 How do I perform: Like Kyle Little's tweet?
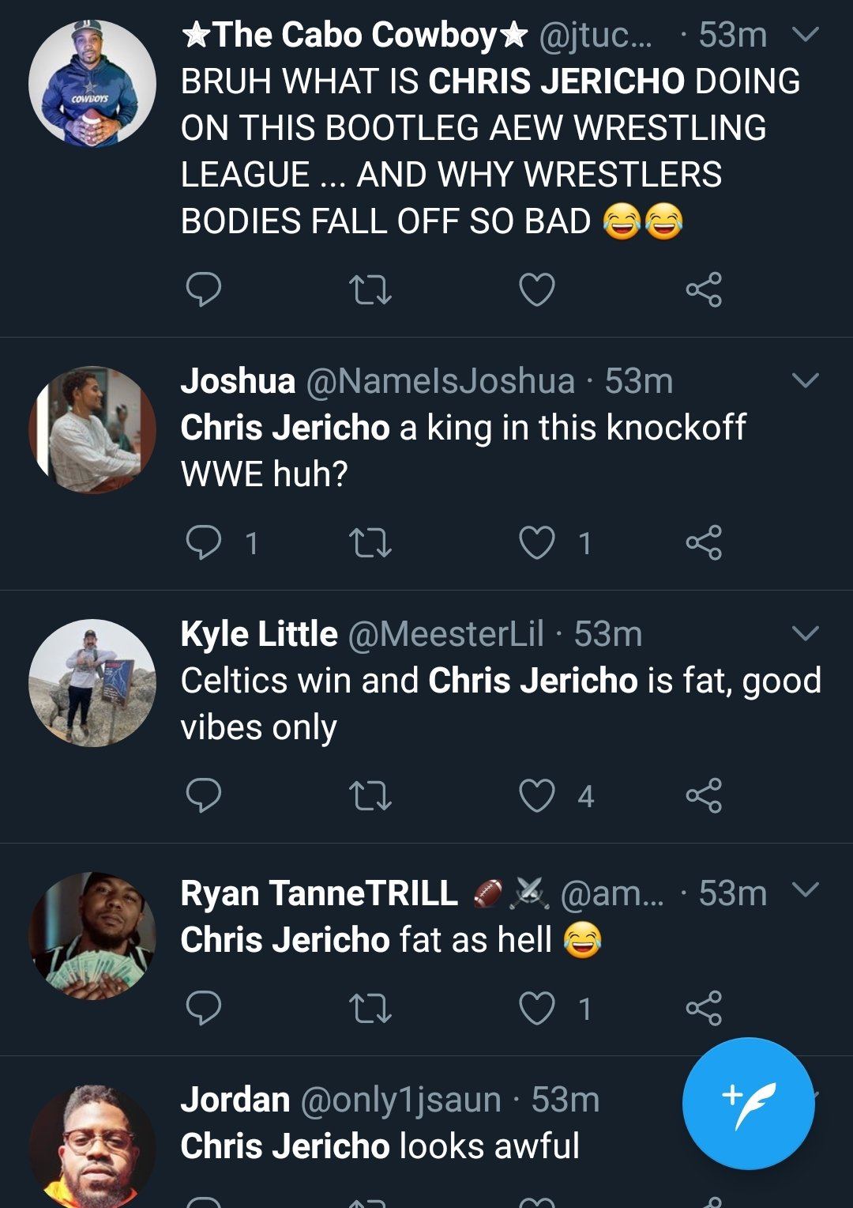click(536, 795)
